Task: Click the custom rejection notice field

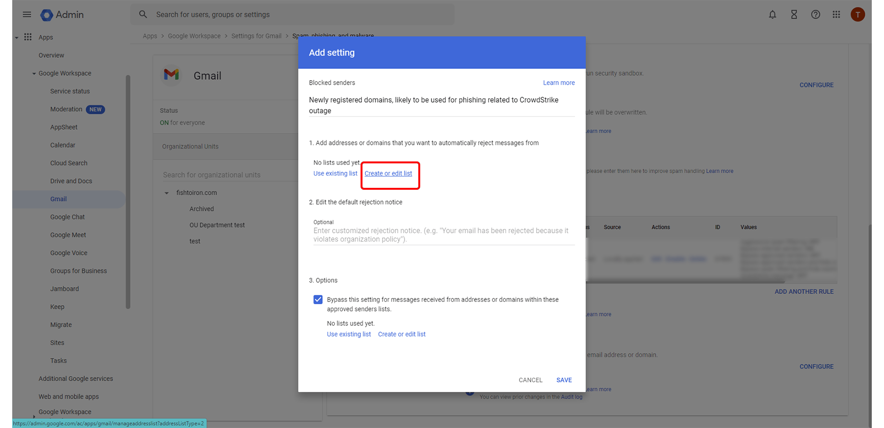Action: 444,235
